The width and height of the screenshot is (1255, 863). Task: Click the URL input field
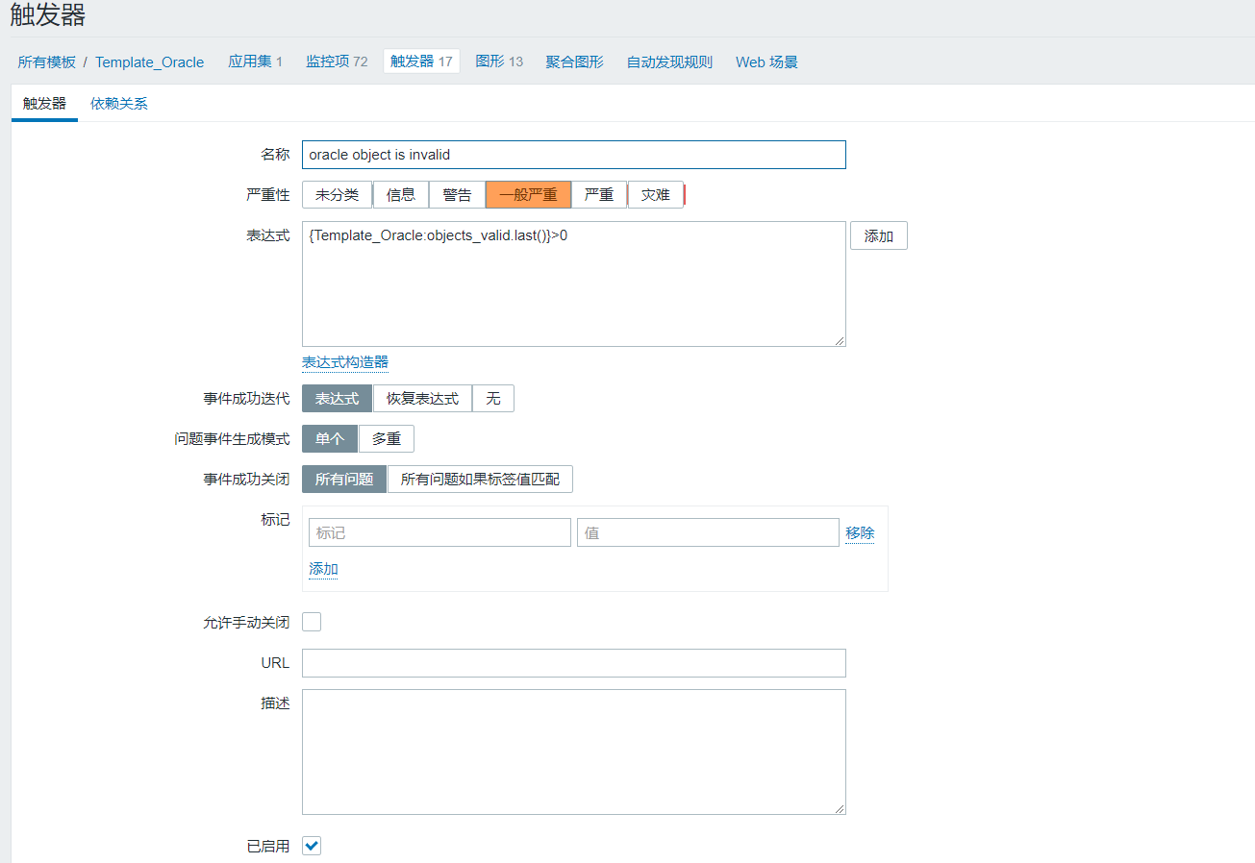pyautogui.click(x=574, y=663)
